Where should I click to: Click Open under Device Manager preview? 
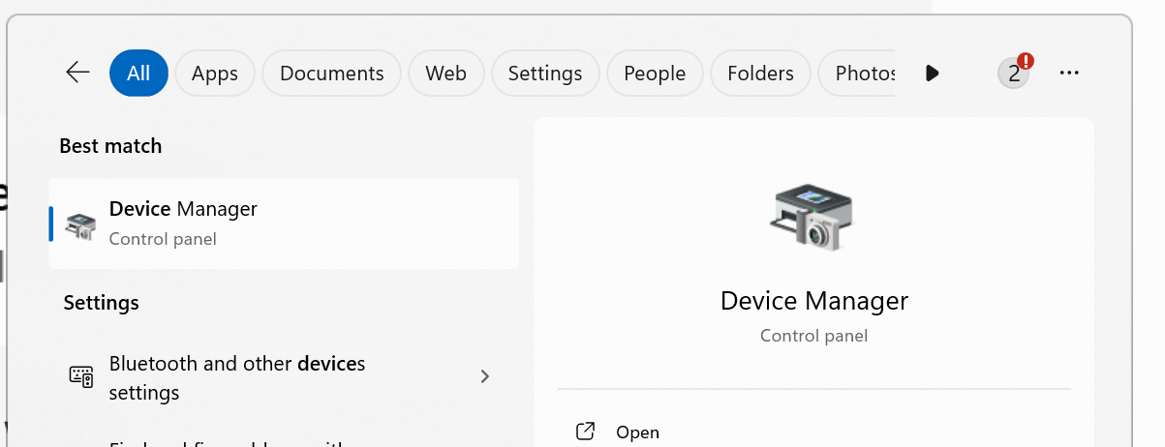pos(637,432)
